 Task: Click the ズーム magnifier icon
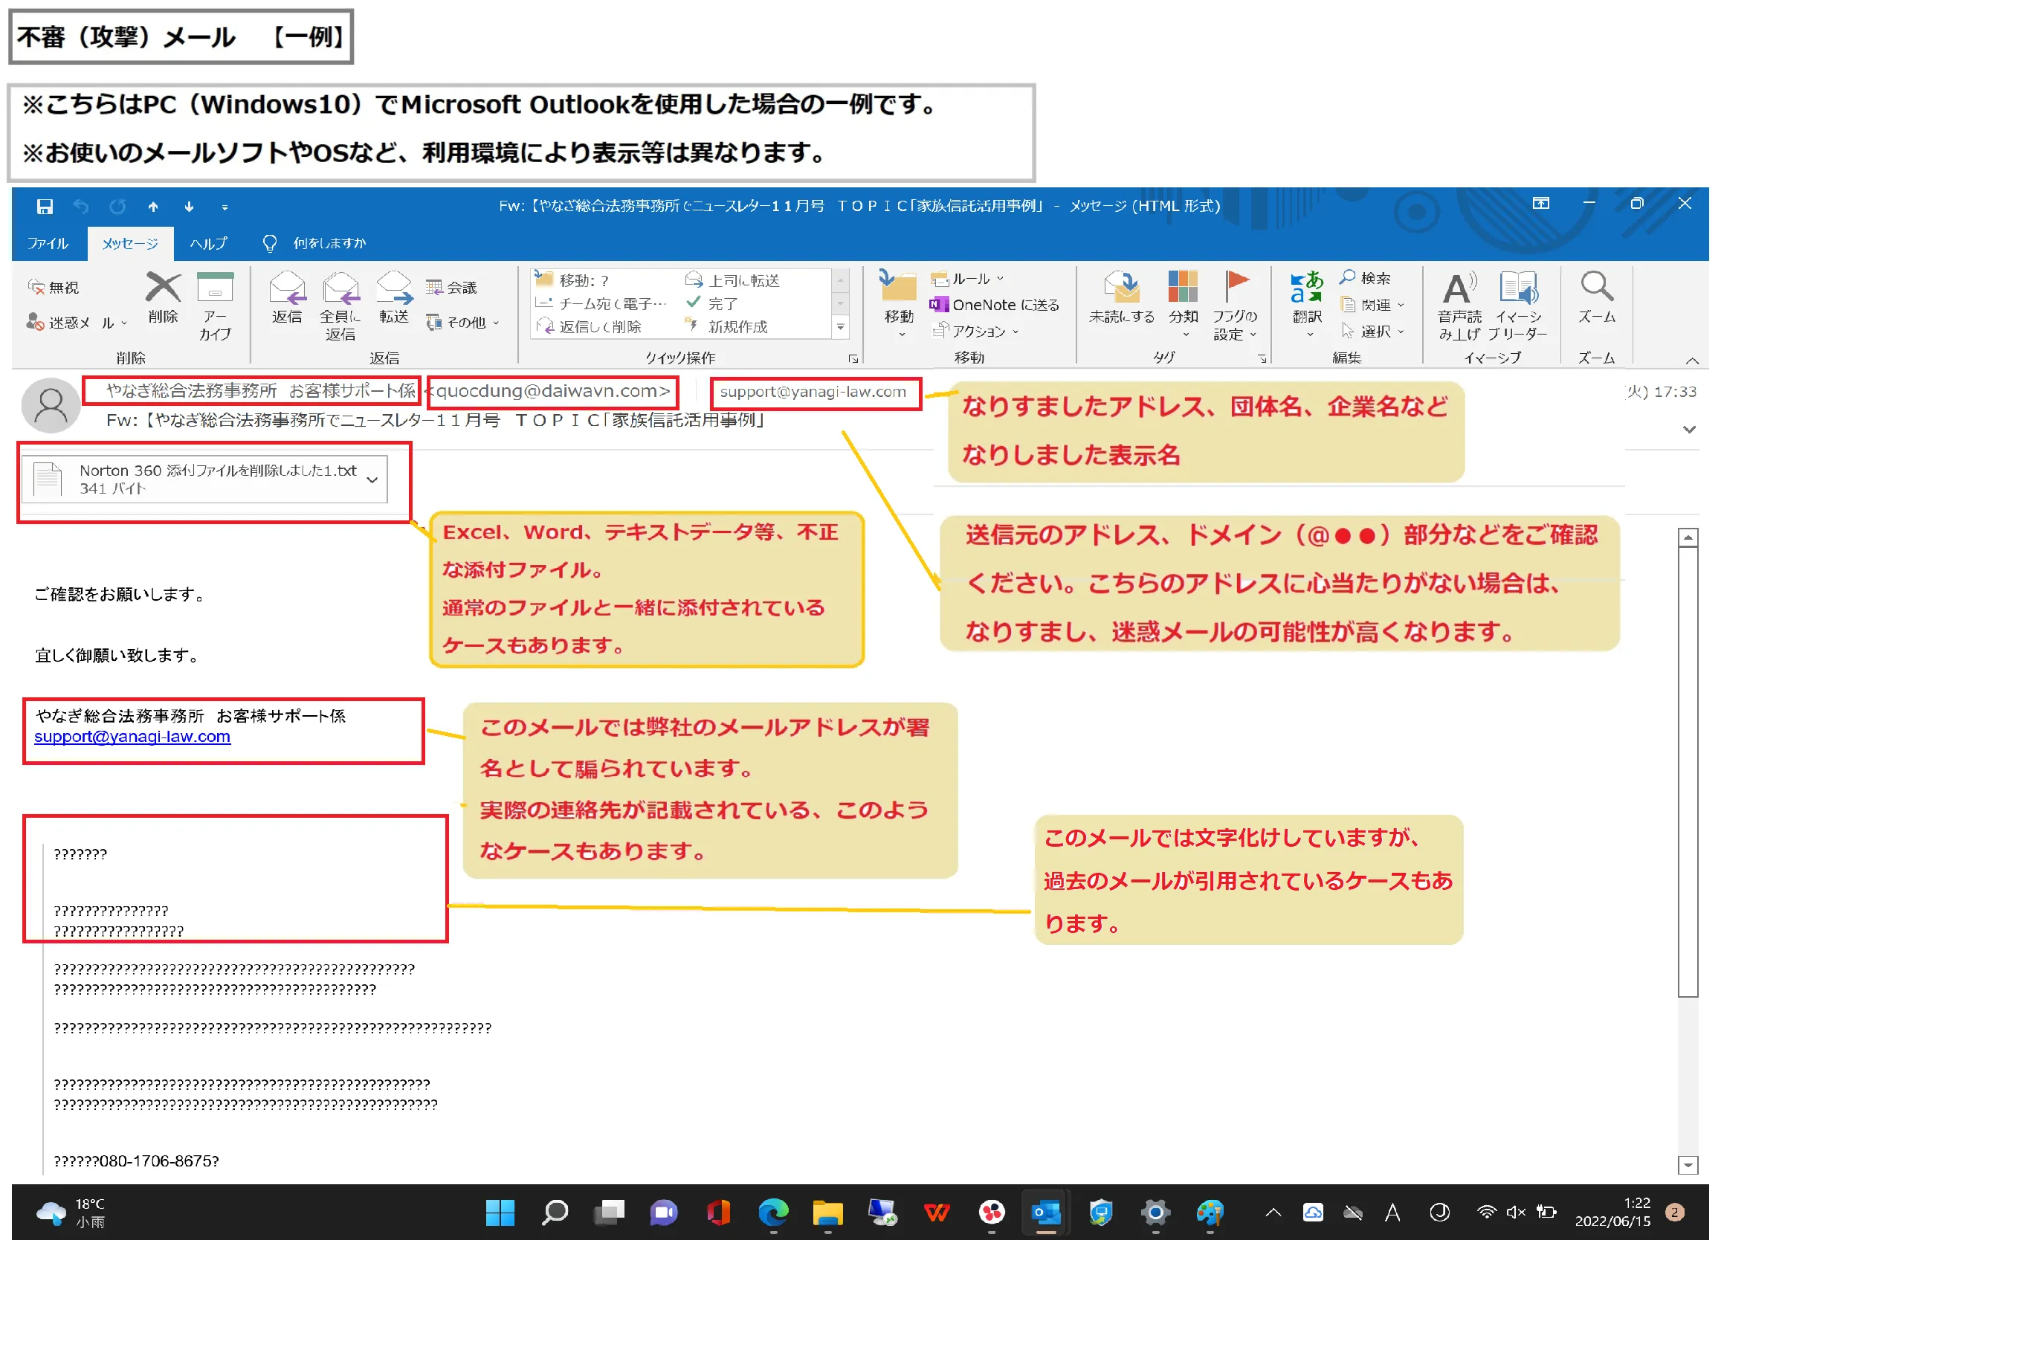[x=1596, y=298]
